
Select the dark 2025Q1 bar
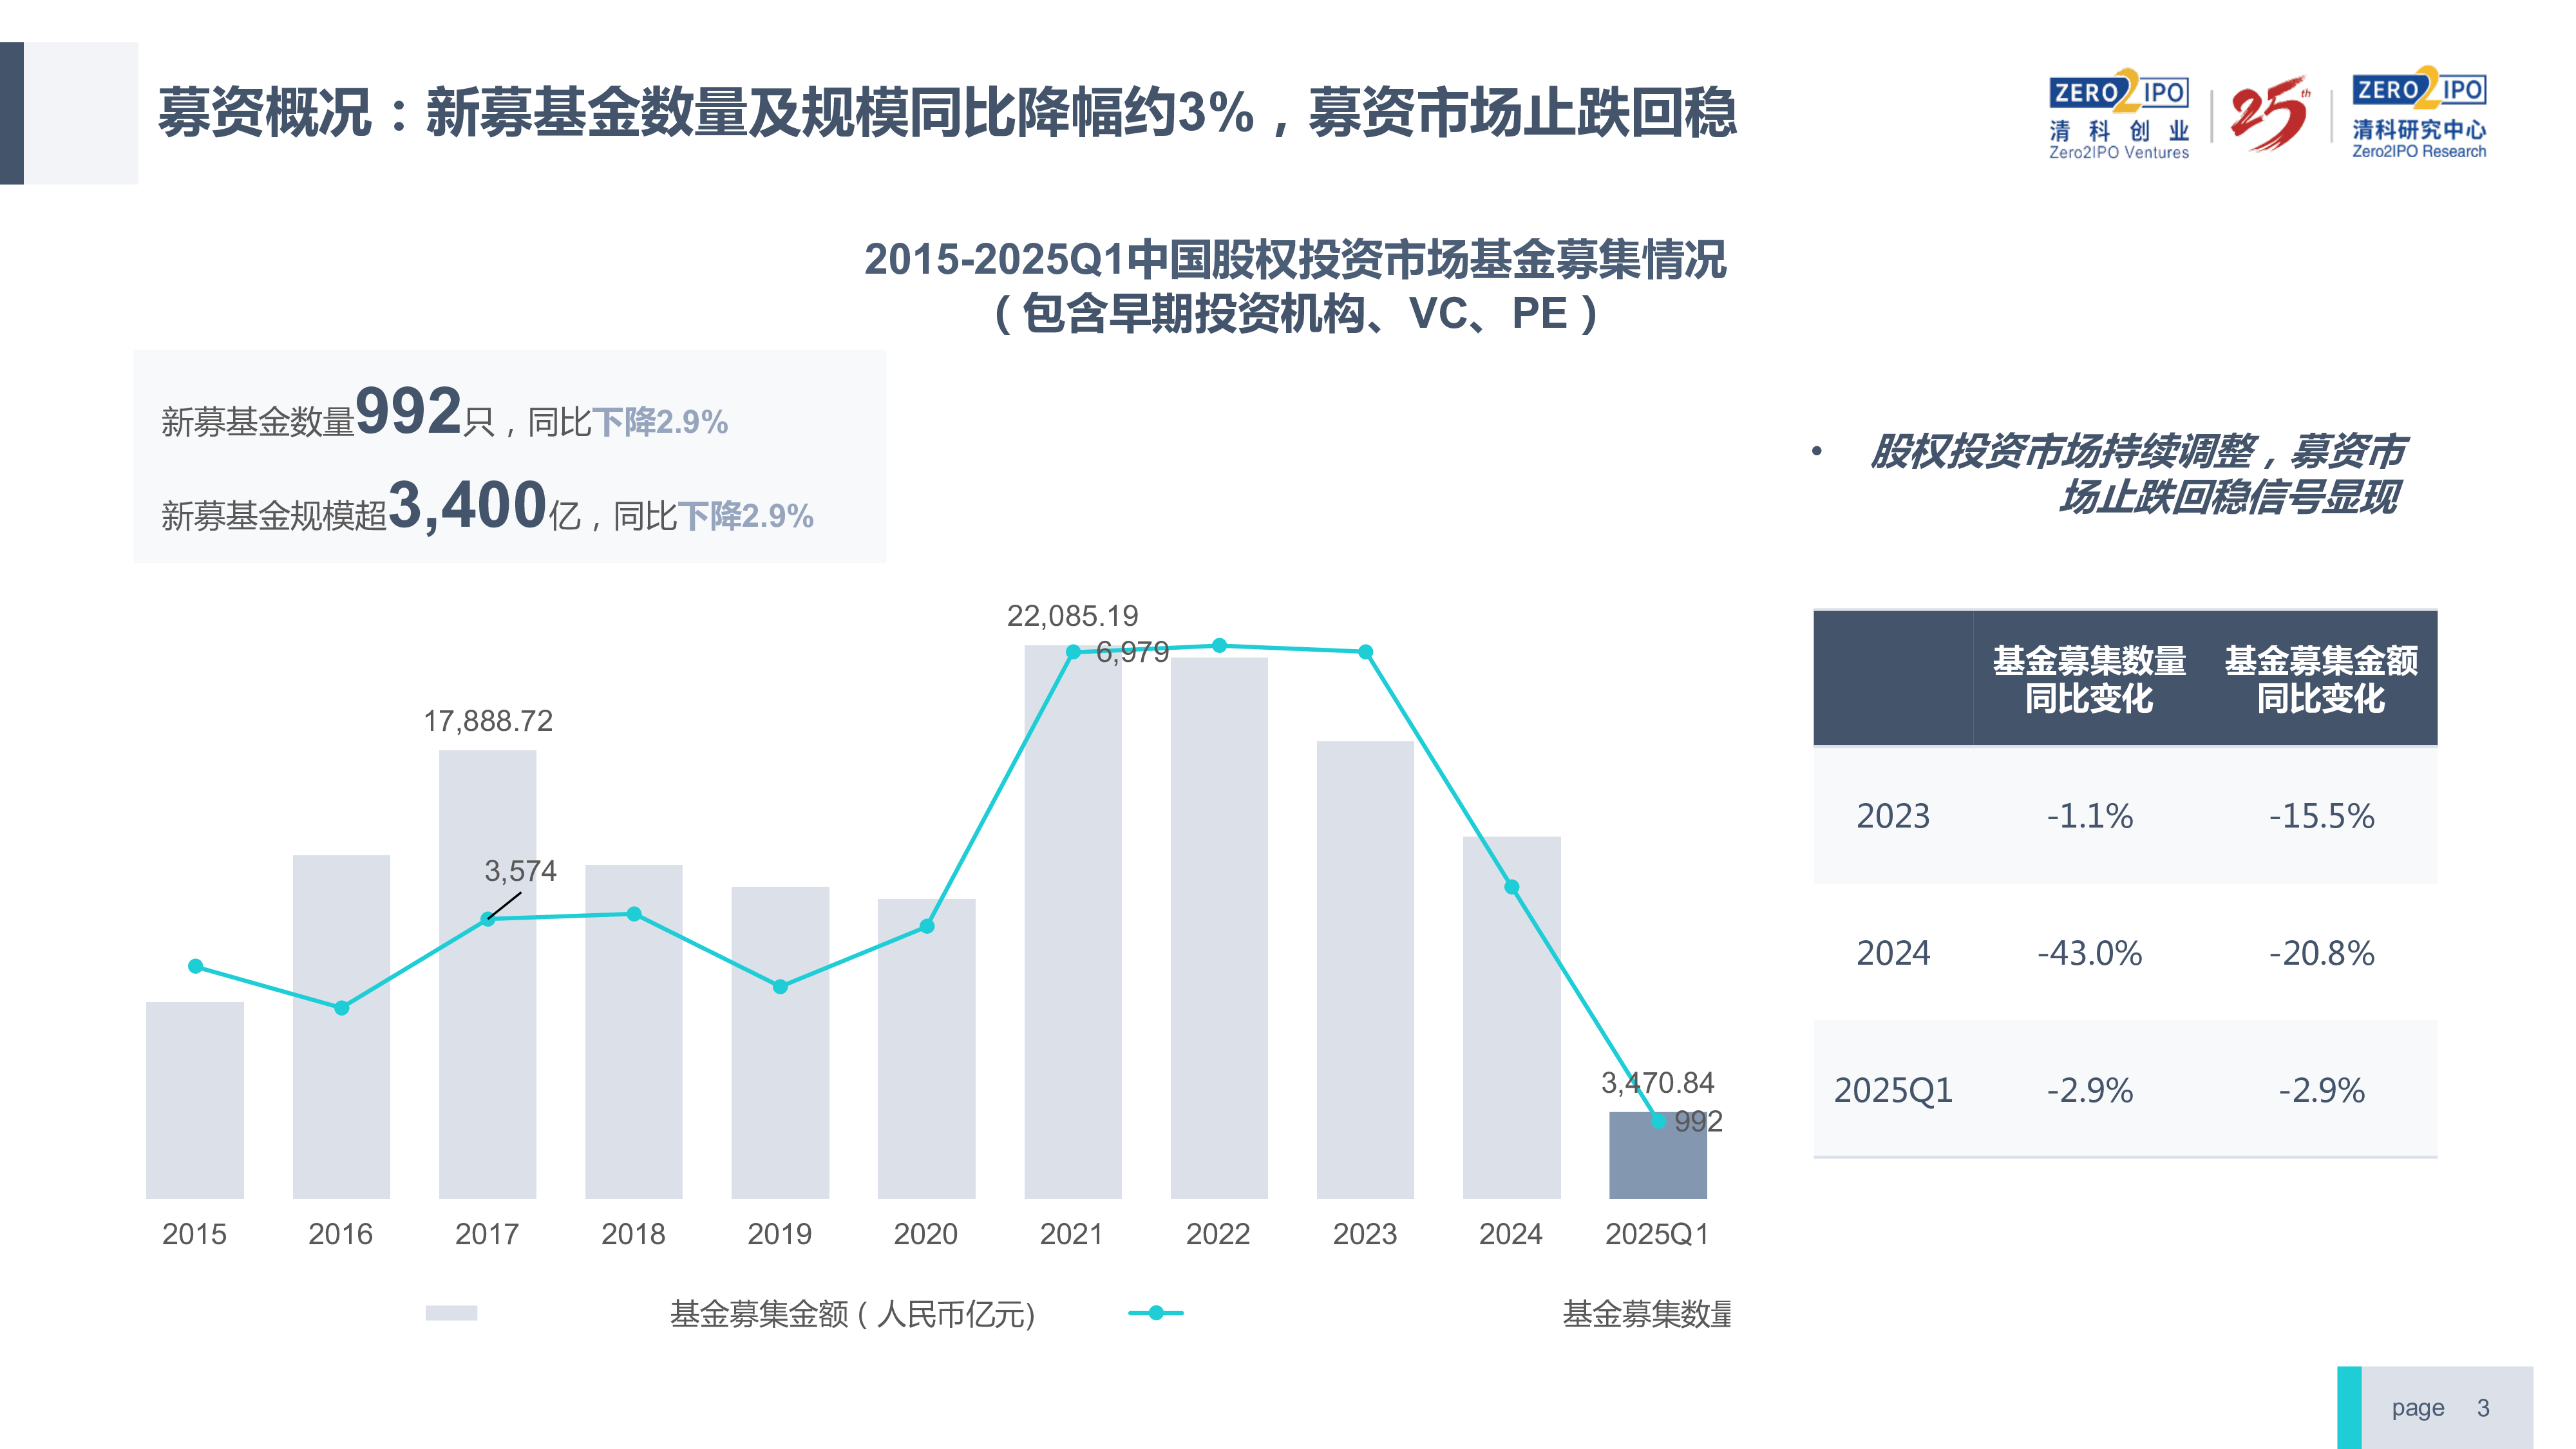point(1658,1155)
